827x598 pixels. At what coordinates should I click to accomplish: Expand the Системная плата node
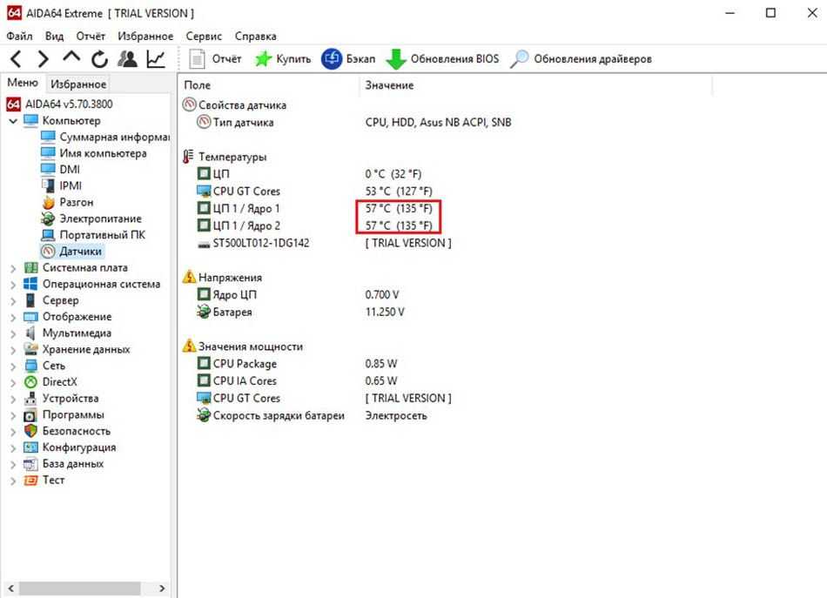13,268
